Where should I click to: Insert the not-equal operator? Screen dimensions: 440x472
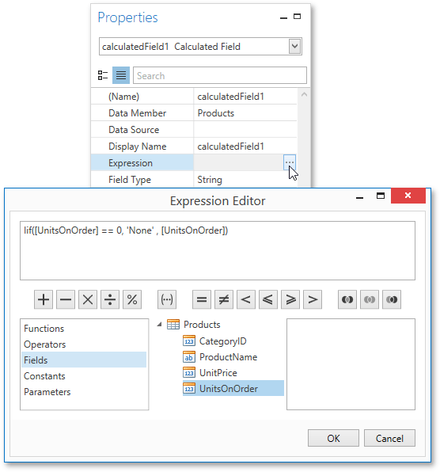[224, 299]
